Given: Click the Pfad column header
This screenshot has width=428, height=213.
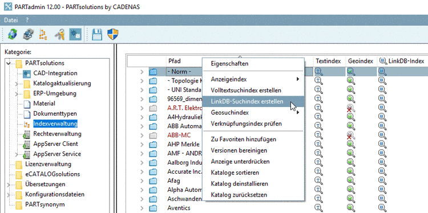Looking at the screenshot, I should pos(175,62).
